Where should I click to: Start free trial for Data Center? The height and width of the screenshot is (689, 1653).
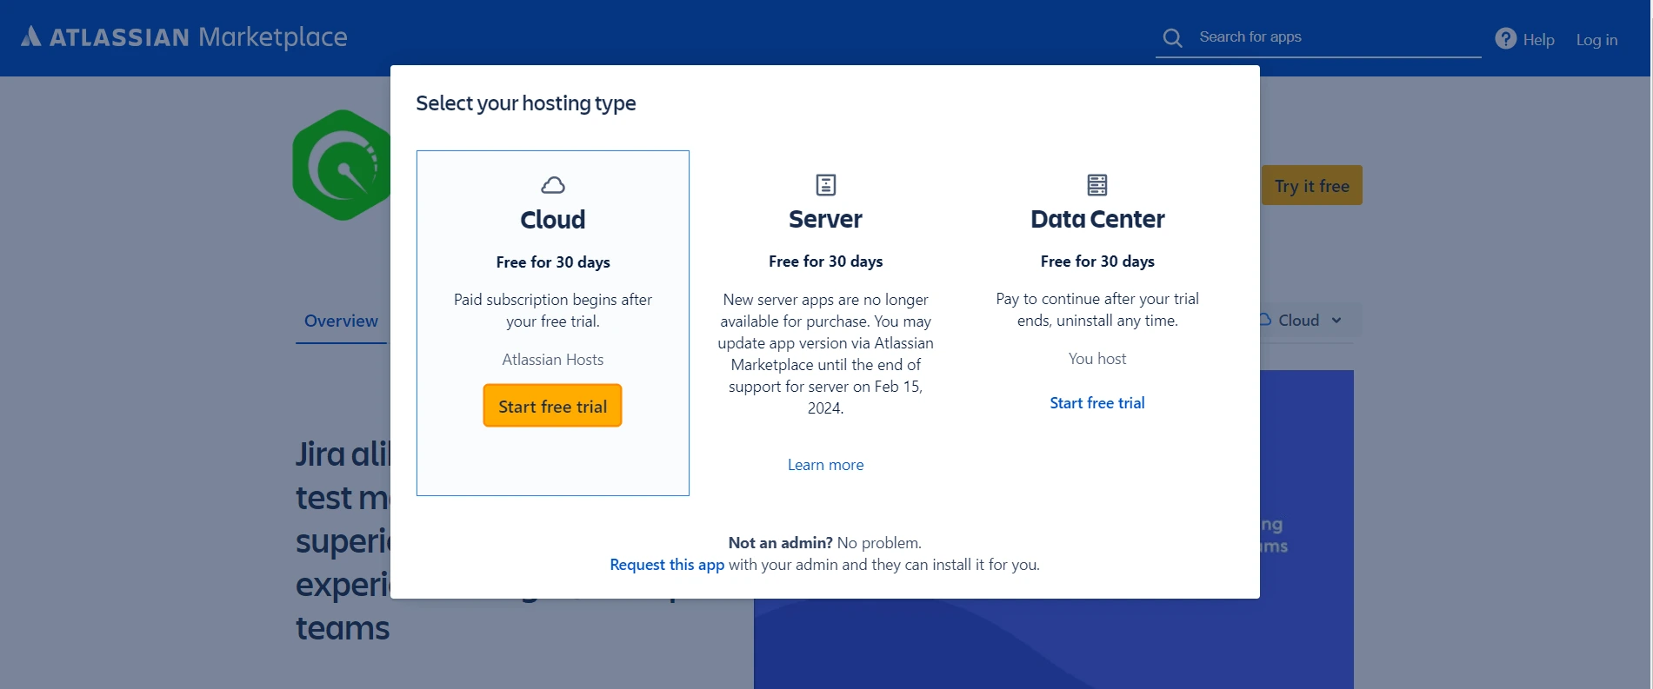1097,403
